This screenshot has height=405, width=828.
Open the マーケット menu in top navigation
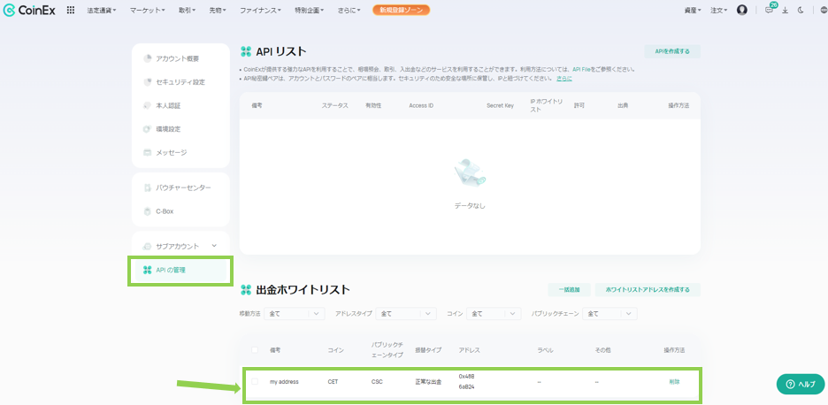click(x=146, y=10)
